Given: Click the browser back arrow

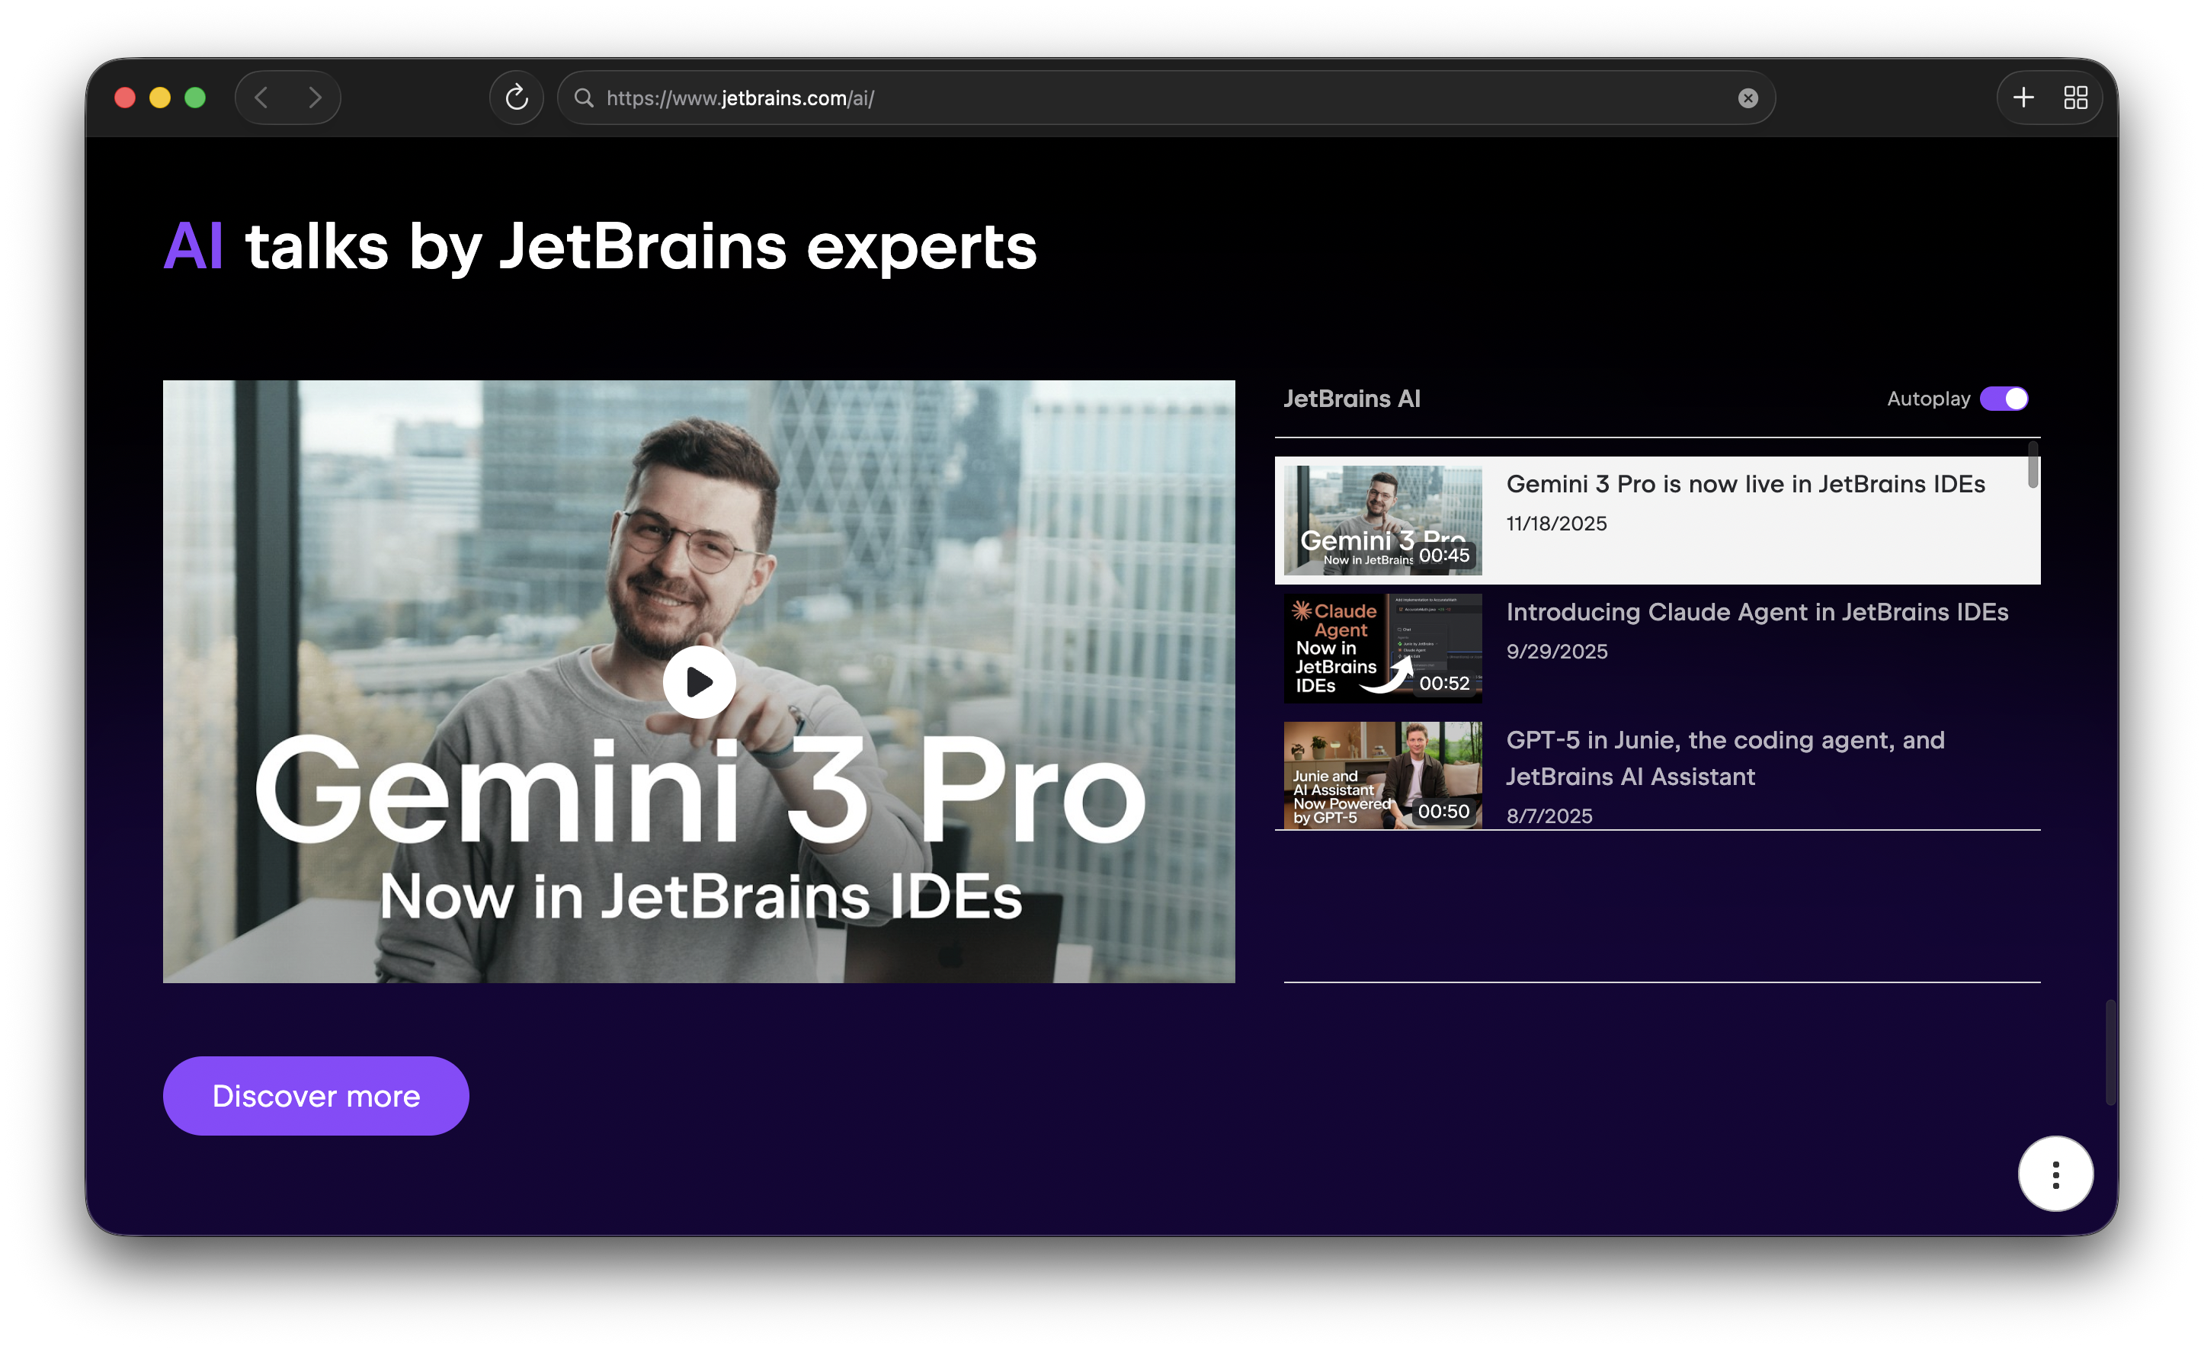Looking at the screenshot, I should (x=261, y=98).
